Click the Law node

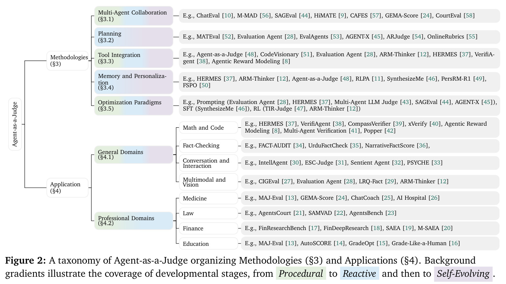point(208,213)
